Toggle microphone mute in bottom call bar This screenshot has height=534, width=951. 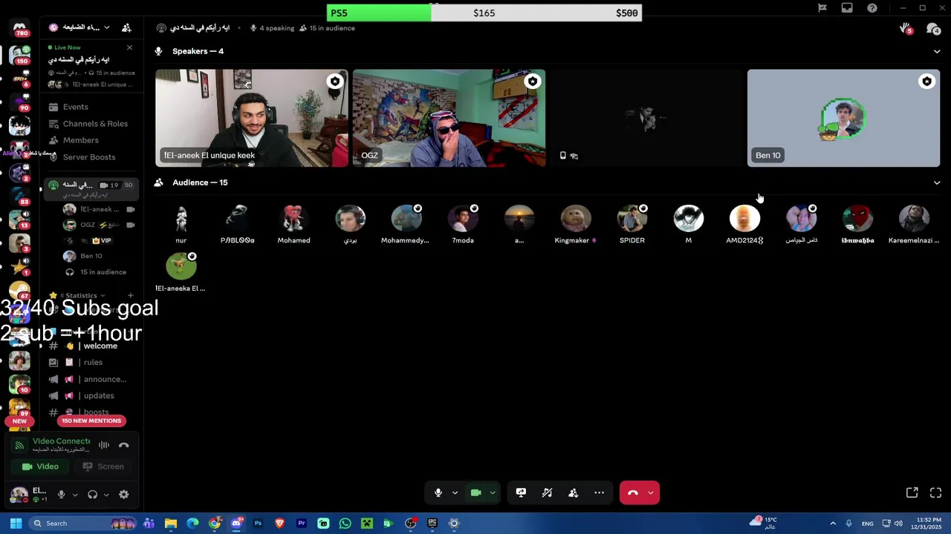[438, 492]
